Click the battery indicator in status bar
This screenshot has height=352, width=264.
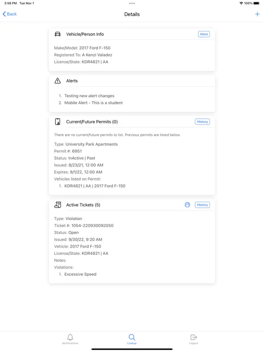tap(257, 3)
